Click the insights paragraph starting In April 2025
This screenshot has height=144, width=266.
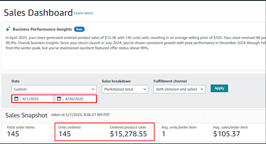[x=135, y=43]
